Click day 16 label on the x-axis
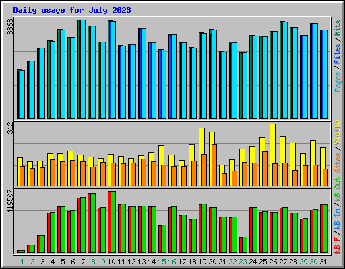The height and width of the screenshot is (269, 345). point(172,262)
